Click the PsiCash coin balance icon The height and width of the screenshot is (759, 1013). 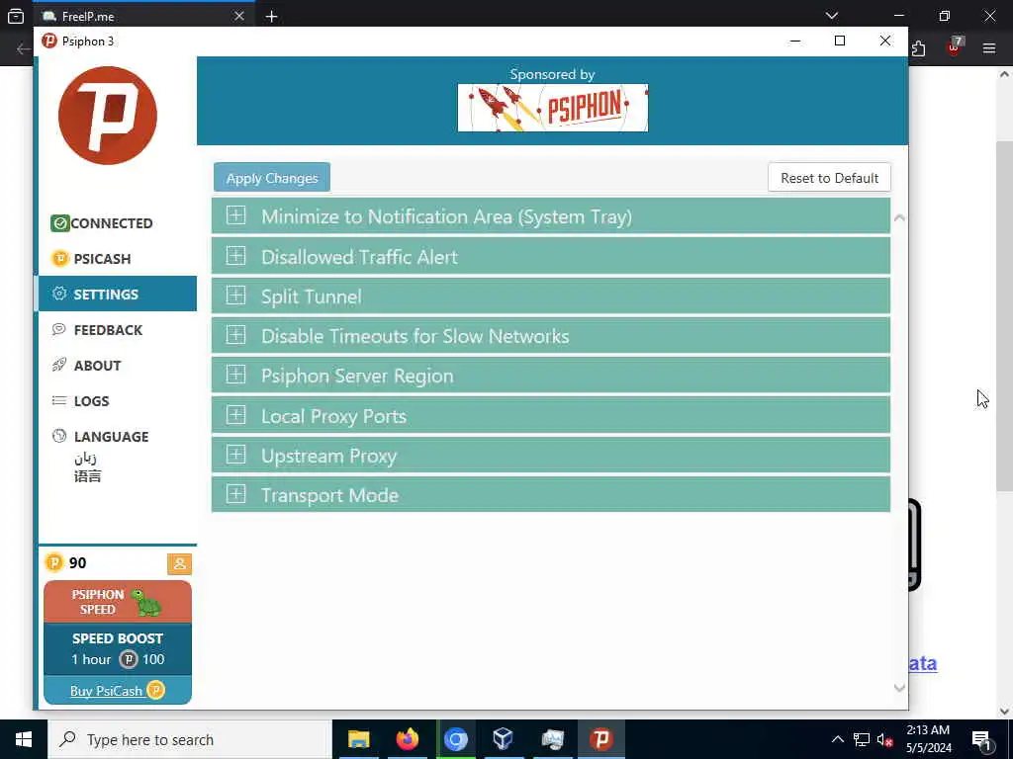pyautogui.click(x=54, y=562)
